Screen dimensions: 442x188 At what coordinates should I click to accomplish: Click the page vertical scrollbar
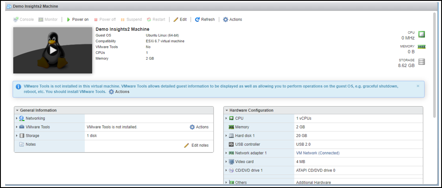(435, 65)
